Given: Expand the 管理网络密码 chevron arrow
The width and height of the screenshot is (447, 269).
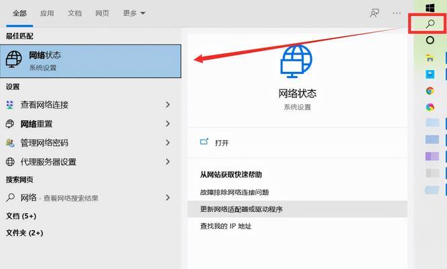Looking at the screenshot, I should 168,143.
